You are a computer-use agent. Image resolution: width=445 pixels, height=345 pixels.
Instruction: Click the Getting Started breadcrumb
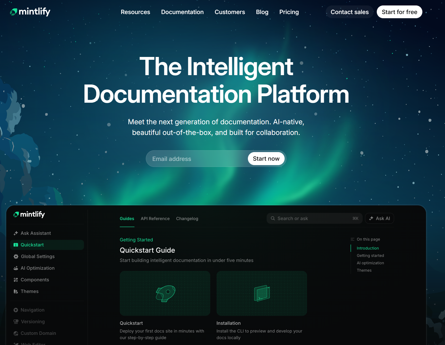pyautogui.click(x=136, y=240)
